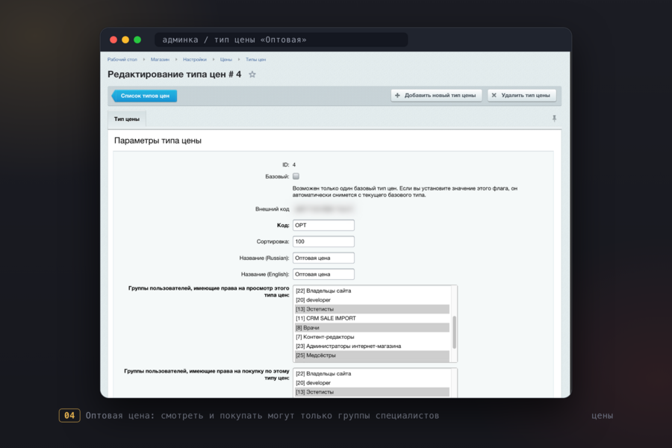
Task: Open Рабочий стол breadcrumb link
Action: tap(122, 60)
